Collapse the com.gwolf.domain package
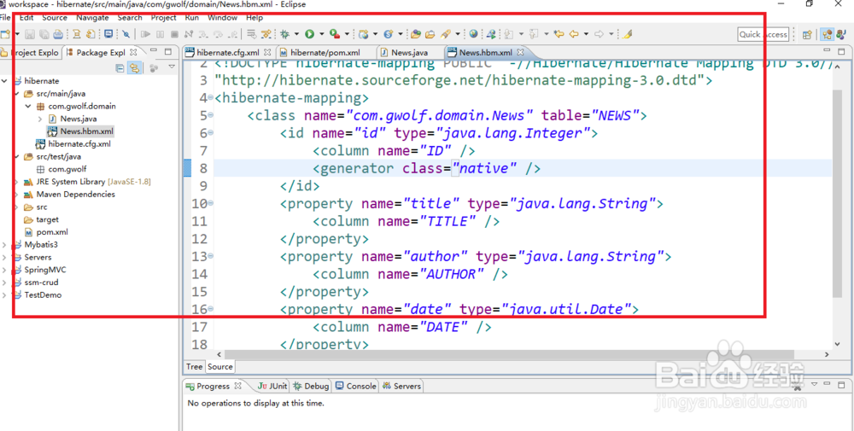Image resolution: width=854 pixels, height=431 pixels. (28, 106)
